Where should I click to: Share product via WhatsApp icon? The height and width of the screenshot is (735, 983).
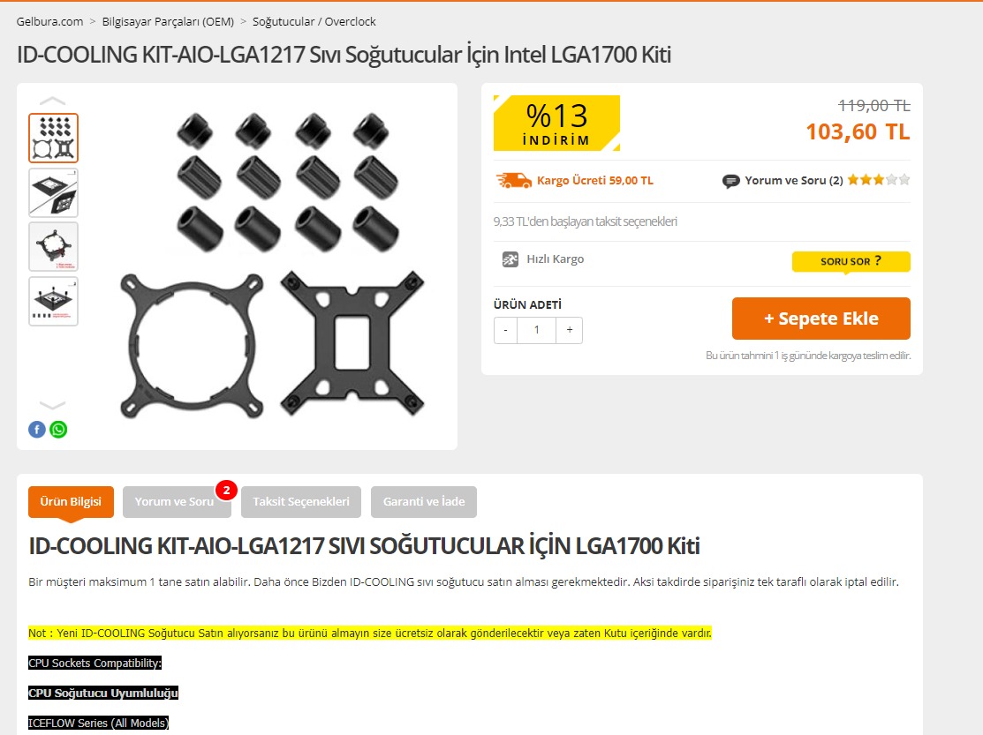(58, 430)
